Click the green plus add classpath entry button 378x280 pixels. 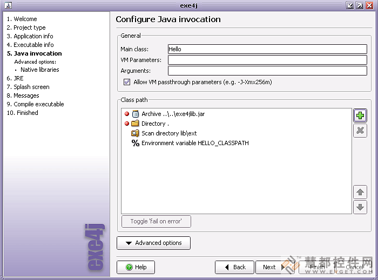[360, 115]
